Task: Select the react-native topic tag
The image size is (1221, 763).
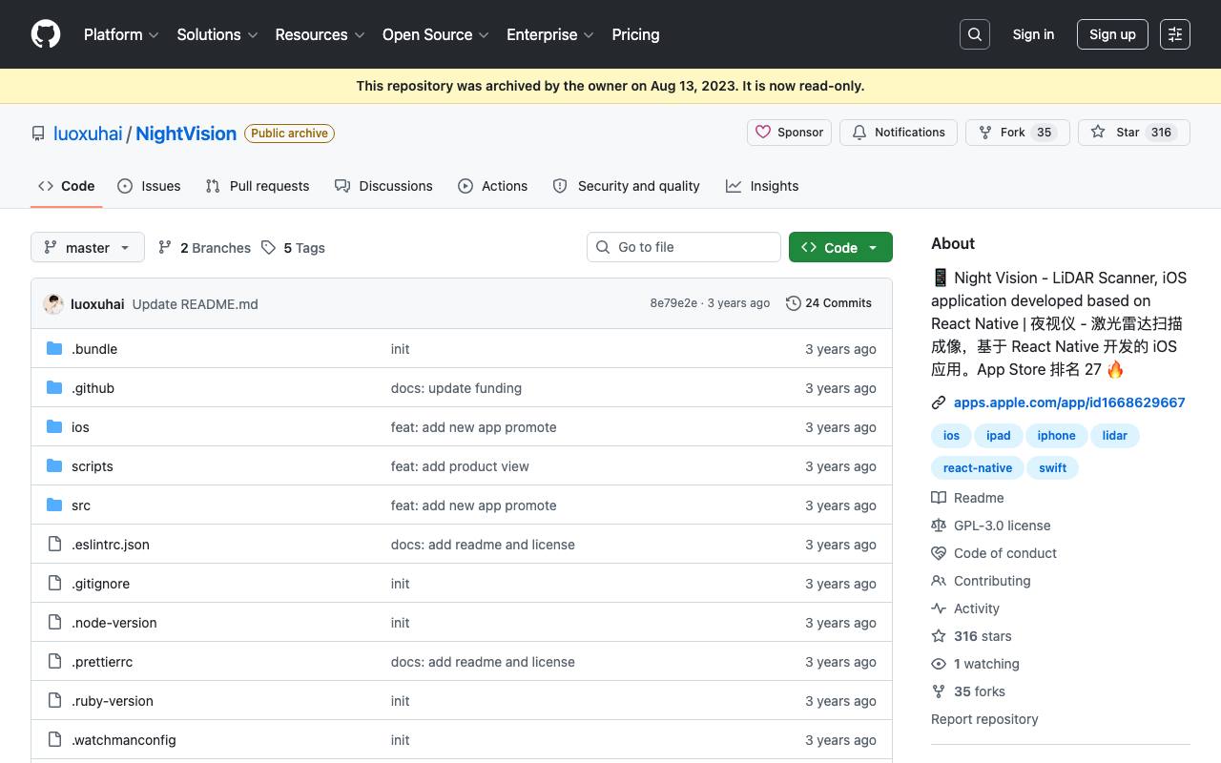Action: click(x=978, y=468)
